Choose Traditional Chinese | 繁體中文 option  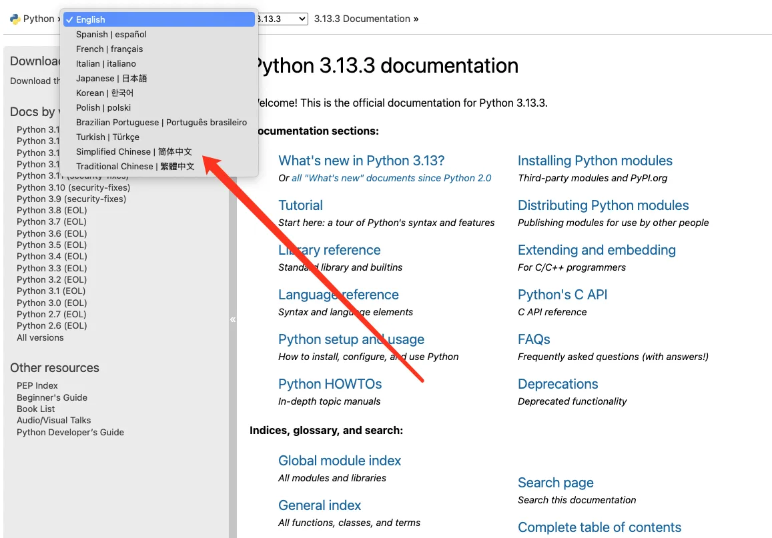pos(159,167)
